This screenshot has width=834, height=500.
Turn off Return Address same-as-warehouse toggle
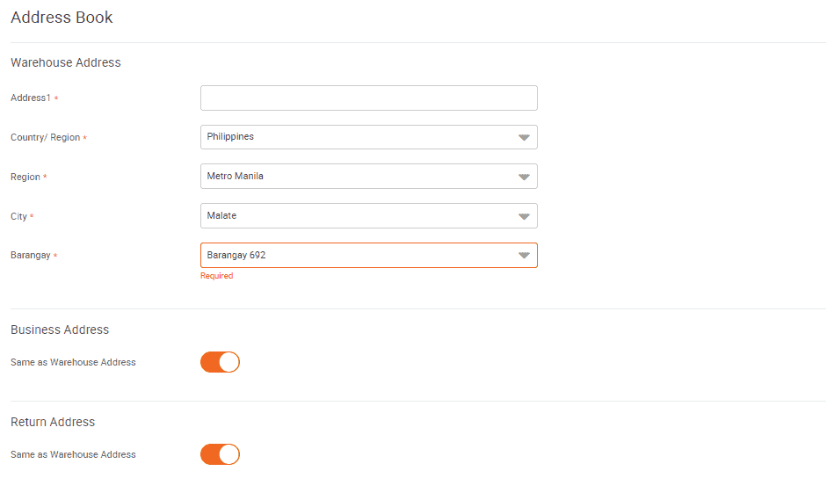[x=220, y=454]
